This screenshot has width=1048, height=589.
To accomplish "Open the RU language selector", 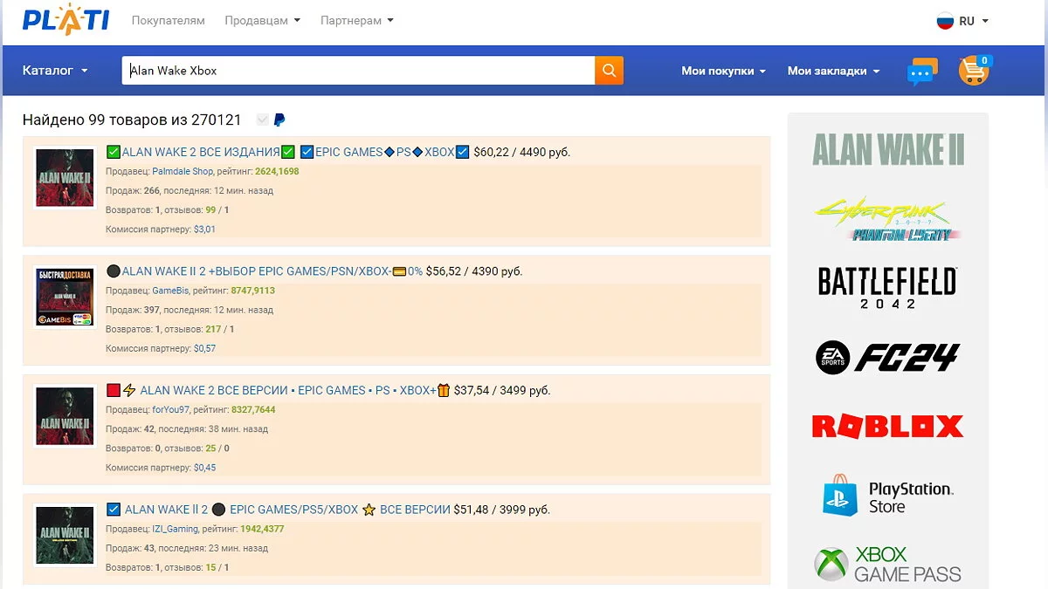I will [x=962, y=21].
